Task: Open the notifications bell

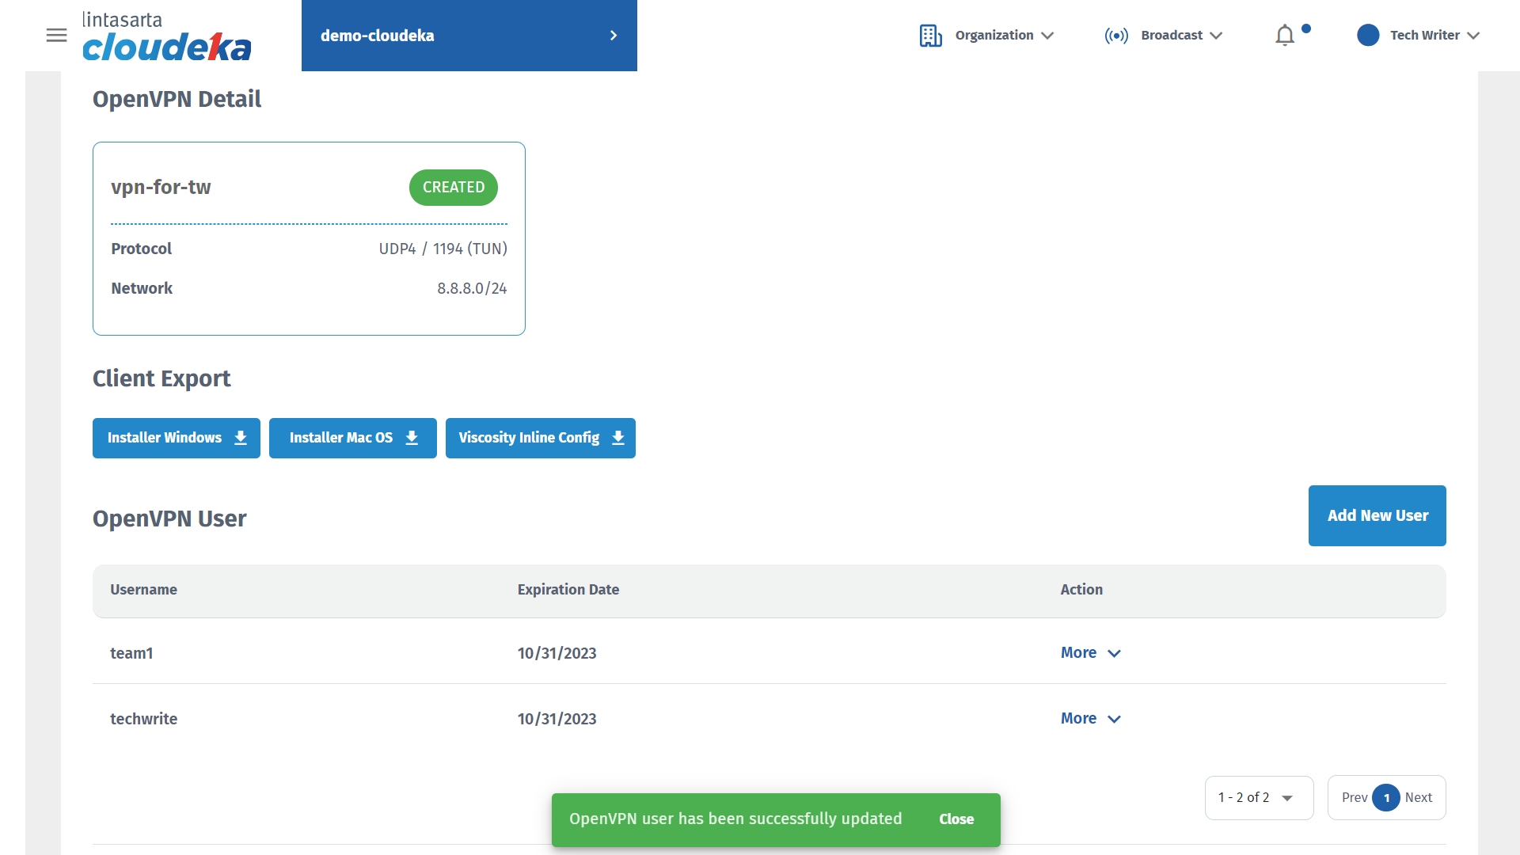Action: click(x=1285, y=36)
